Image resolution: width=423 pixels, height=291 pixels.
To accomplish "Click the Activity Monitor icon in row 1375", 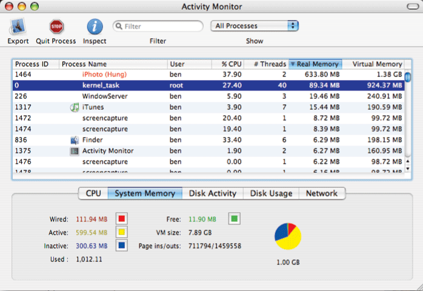I will [x=75, y=151].
